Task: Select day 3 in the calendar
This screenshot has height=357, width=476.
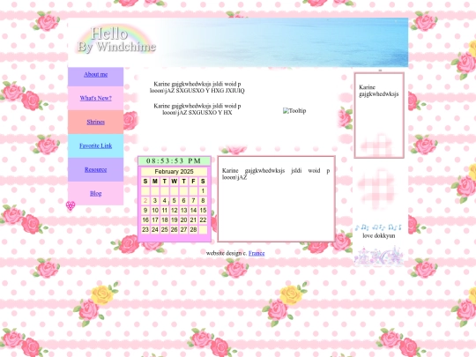Action: (x=155, y=201)
